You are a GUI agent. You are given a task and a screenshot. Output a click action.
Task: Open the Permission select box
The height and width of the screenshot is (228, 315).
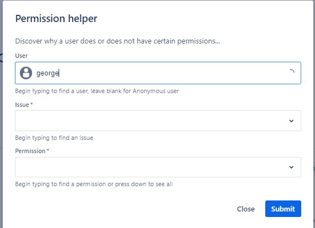coord(158,167)
